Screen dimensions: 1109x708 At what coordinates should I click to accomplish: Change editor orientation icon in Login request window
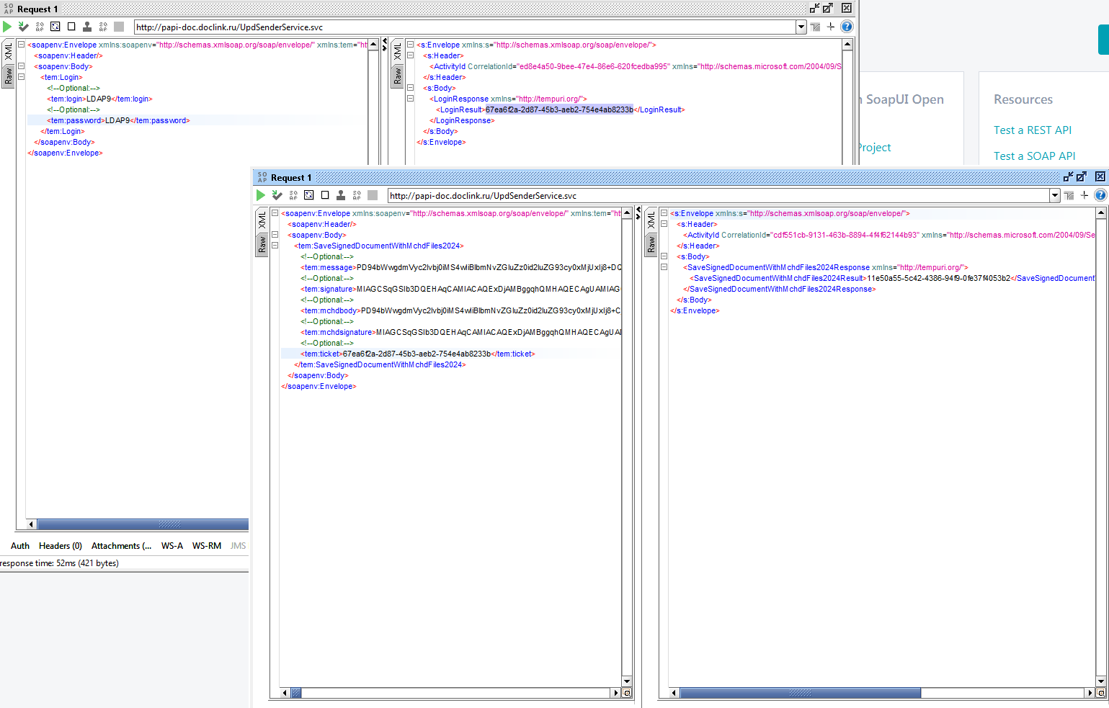(815, 27)
